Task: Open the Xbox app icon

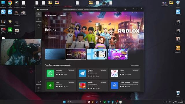Action: click(x=50, y=86)
